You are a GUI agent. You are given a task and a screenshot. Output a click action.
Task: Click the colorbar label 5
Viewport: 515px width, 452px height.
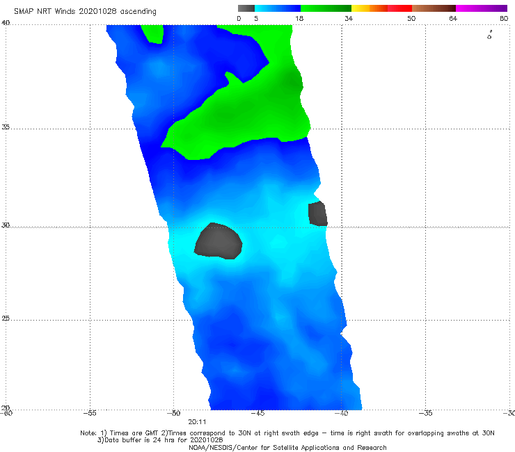coord(256,18)
